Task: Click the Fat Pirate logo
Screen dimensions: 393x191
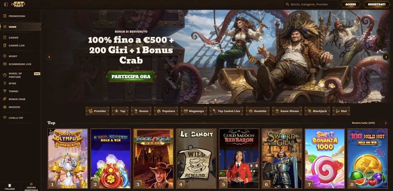Action: 18,4
